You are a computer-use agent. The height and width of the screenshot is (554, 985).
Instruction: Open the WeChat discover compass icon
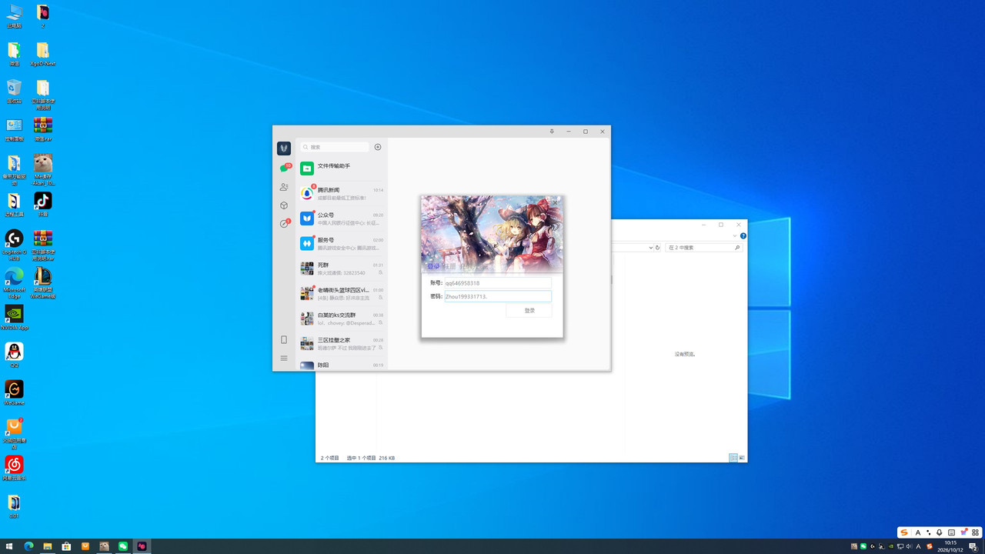point(285,223)
